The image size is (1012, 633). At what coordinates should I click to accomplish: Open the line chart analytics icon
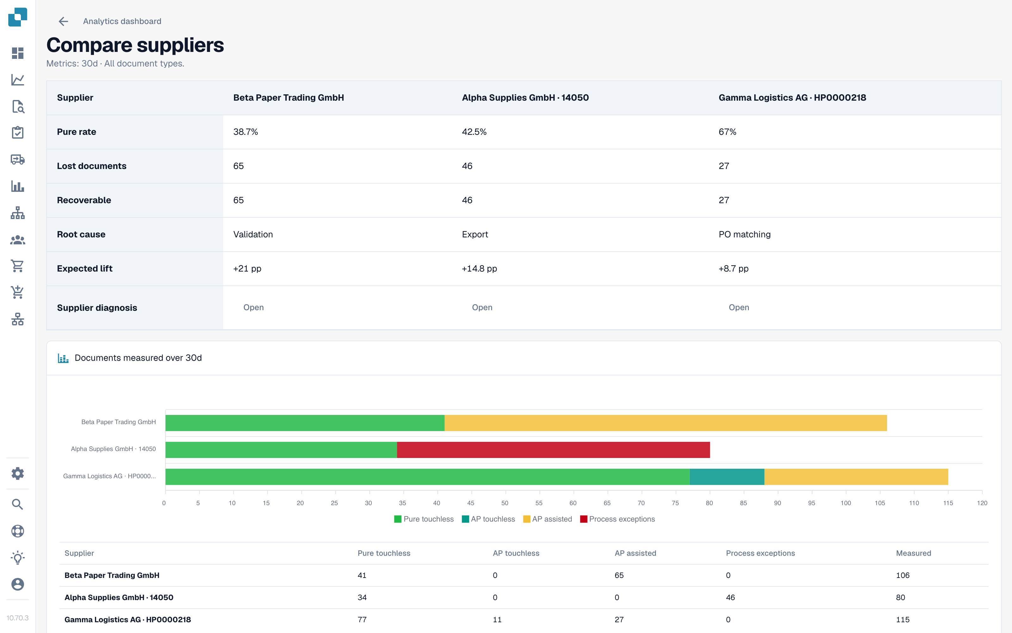pos(18,79)
